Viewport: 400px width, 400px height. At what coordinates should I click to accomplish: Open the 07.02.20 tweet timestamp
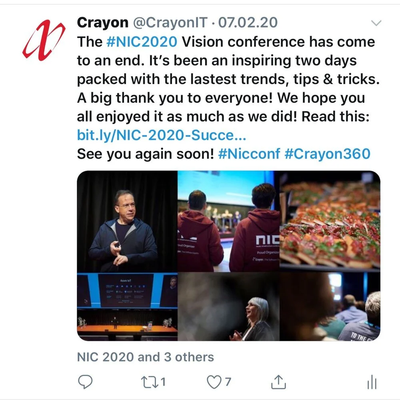click(x=248, y=22)
